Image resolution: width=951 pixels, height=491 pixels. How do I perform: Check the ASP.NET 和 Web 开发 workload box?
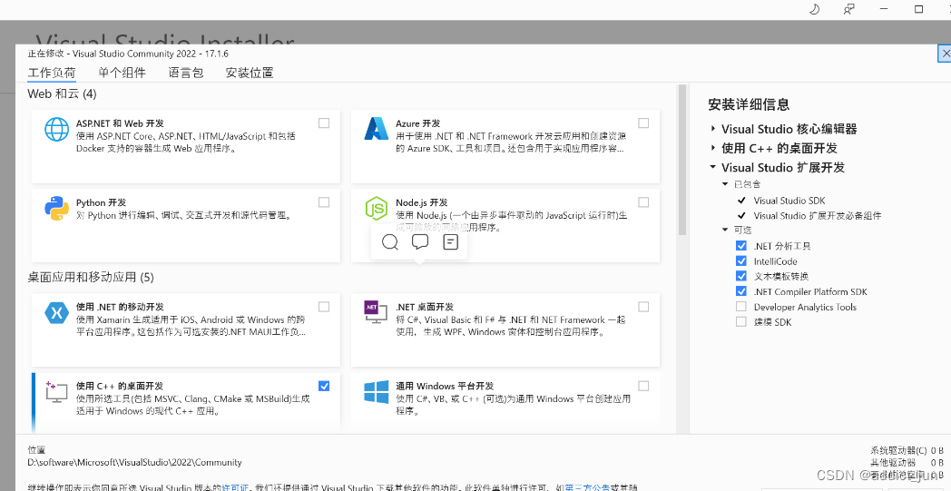pyautogui.click(x=324, y=123)
